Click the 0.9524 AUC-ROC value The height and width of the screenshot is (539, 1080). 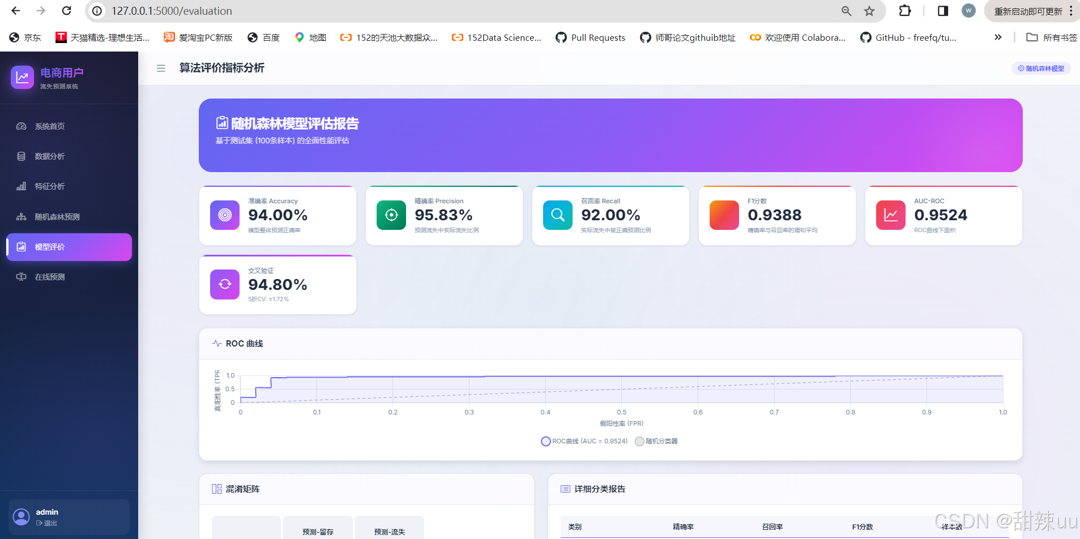[941, 215]
